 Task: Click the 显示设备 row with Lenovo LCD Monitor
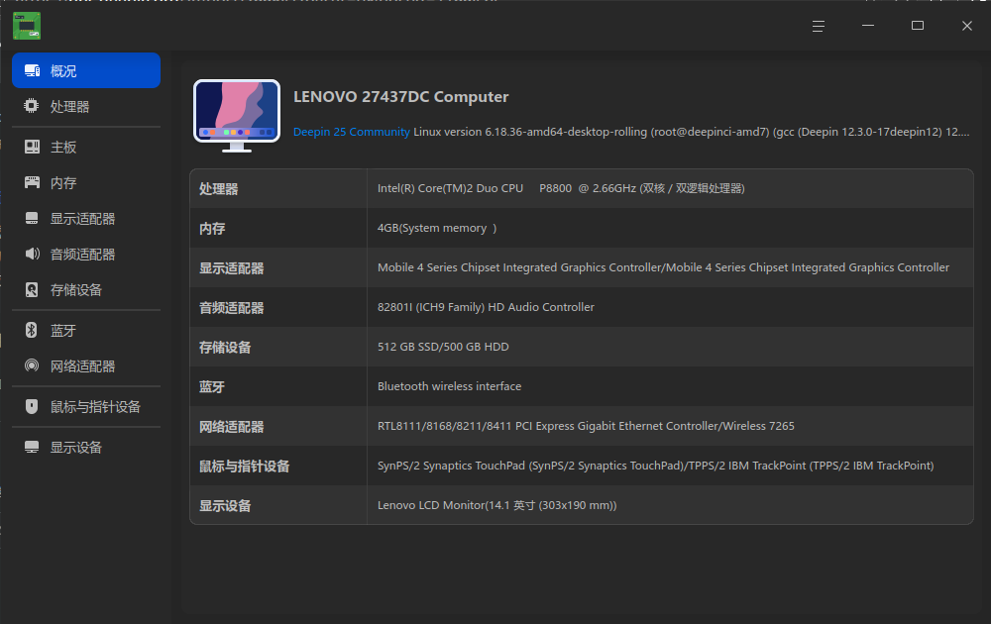click(x=582, y=504)
